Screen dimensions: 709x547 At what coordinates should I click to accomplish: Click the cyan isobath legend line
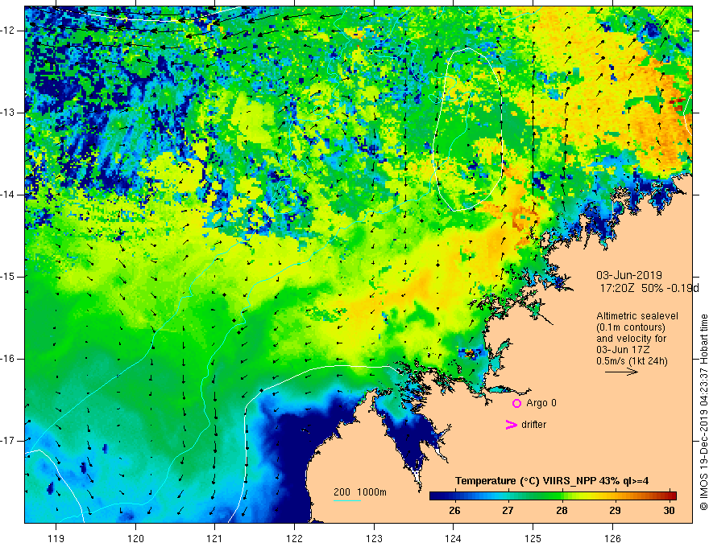click(x=346, y=501)
